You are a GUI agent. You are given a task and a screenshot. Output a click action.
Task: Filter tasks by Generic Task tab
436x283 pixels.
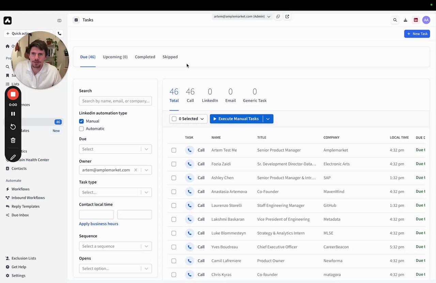pos(255,95)
